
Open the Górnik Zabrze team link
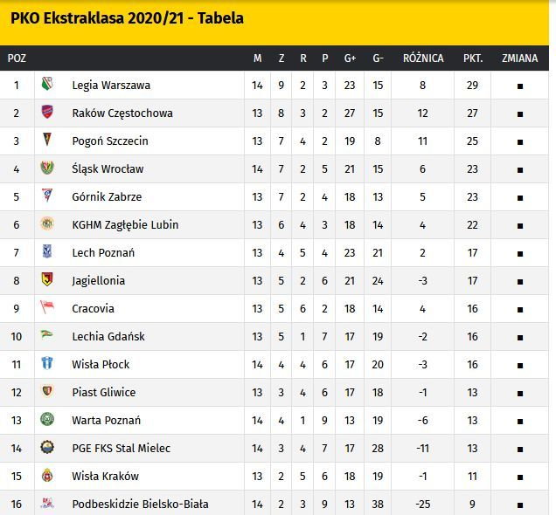[x=107, y=196]
